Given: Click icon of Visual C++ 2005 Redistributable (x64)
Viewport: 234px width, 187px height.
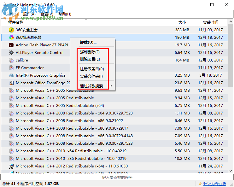Looking at the screenshot, I should click(11, 106).
